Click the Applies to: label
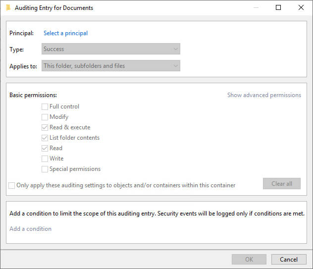 pos(23,66)
